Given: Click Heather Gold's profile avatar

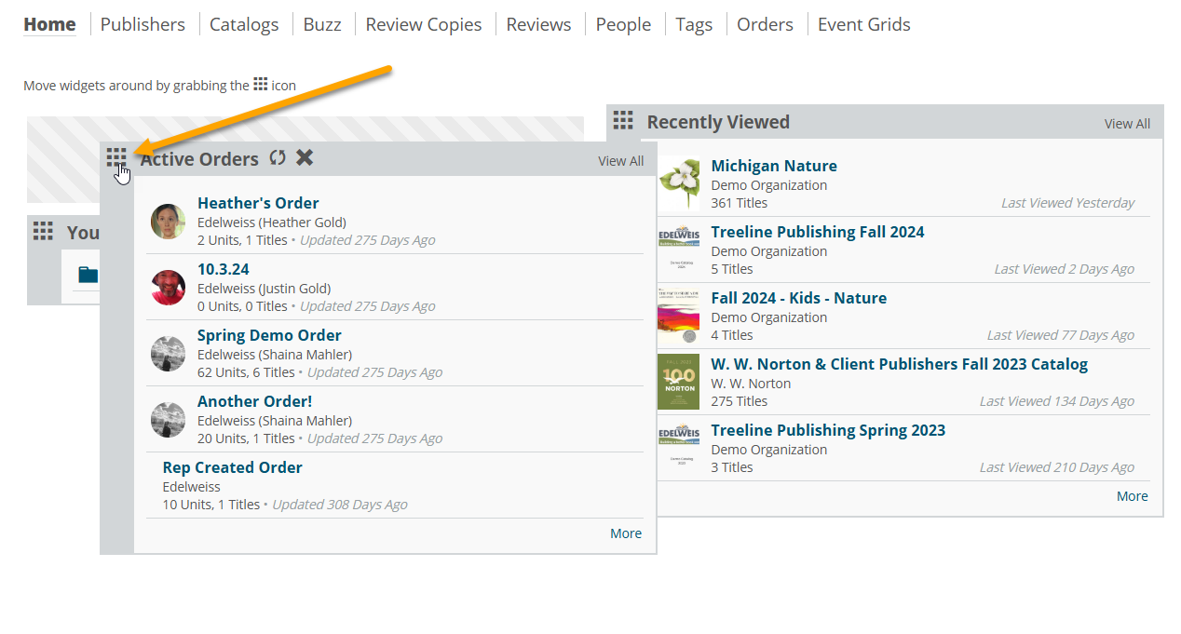Looking at the screenshot, I should (x=169, y=222).
